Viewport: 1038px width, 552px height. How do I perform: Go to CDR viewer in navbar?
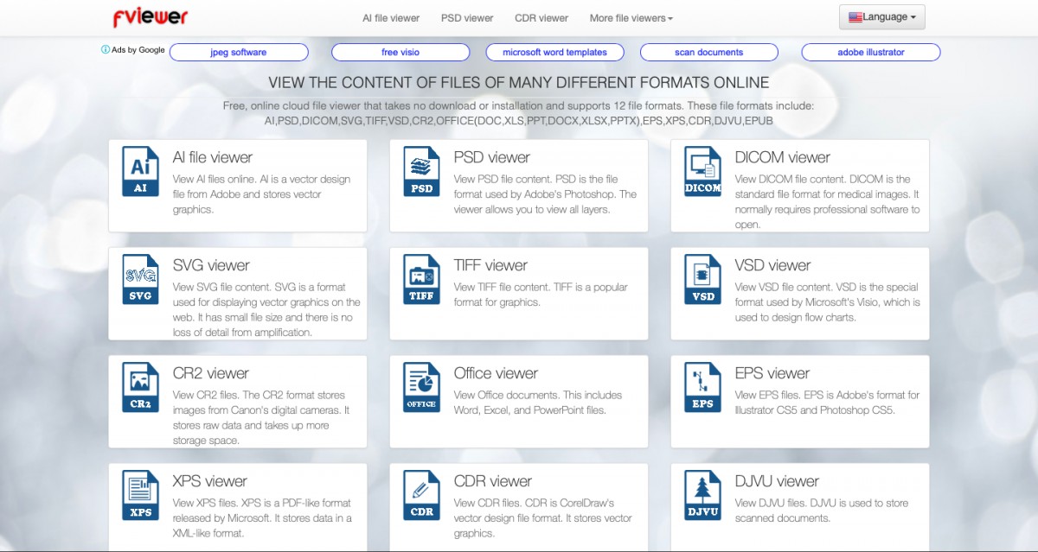(541, 18)
